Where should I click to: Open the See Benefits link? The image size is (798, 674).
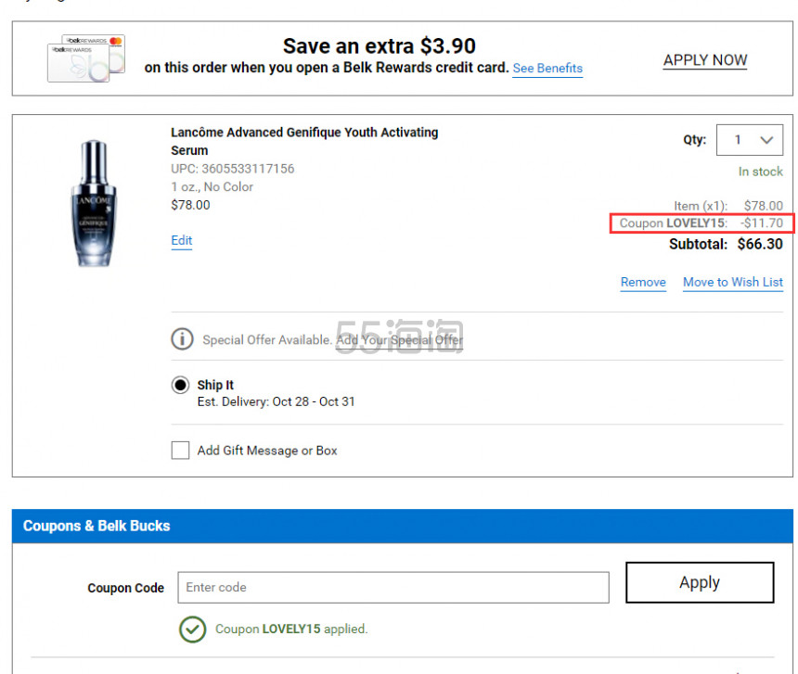coord(547,69)
